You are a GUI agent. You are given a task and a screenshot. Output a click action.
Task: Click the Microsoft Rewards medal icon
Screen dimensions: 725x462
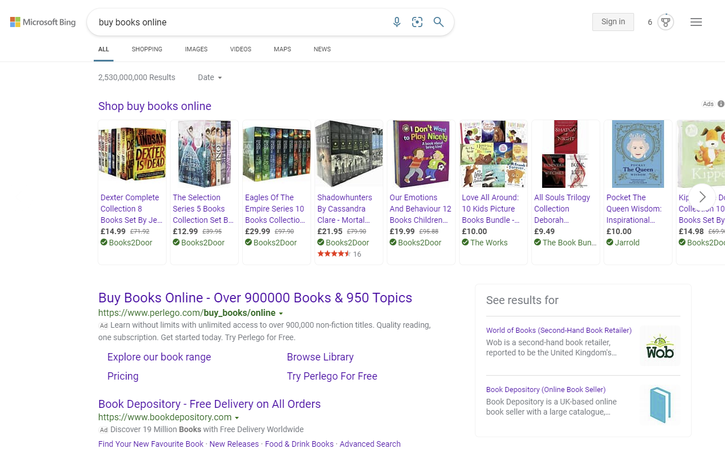click(x=666, y=21)
